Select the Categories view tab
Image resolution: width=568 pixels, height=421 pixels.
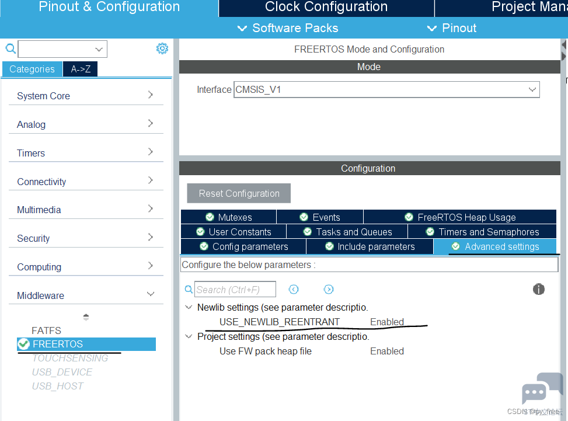click(32, 69)
